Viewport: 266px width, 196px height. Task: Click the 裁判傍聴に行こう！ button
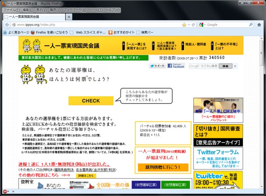[x=163, y=167]
